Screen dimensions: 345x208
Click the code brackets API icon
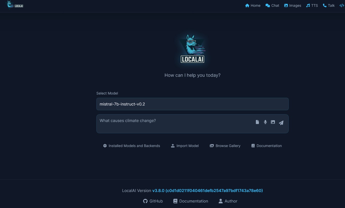point(342,5)
